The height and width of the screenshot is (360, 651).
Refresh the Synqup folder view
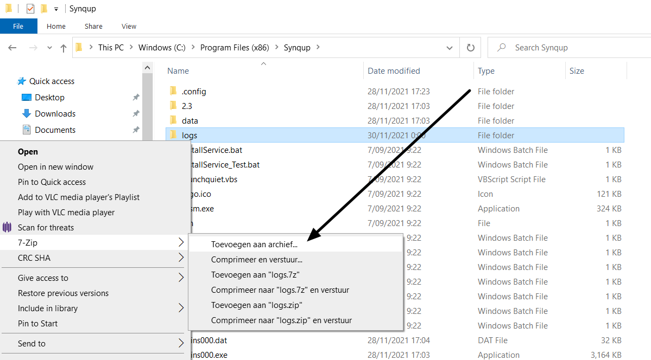click(470, 48)
